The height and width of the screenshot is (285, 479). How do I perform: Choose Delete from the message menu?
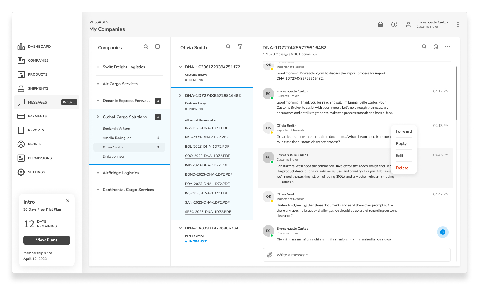click(402, 168)
